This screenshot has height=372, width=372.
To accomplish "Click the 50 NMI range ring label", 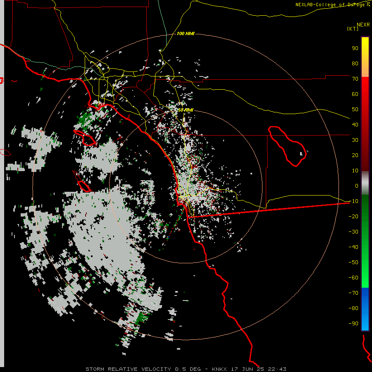I will [x=186, y=110].
